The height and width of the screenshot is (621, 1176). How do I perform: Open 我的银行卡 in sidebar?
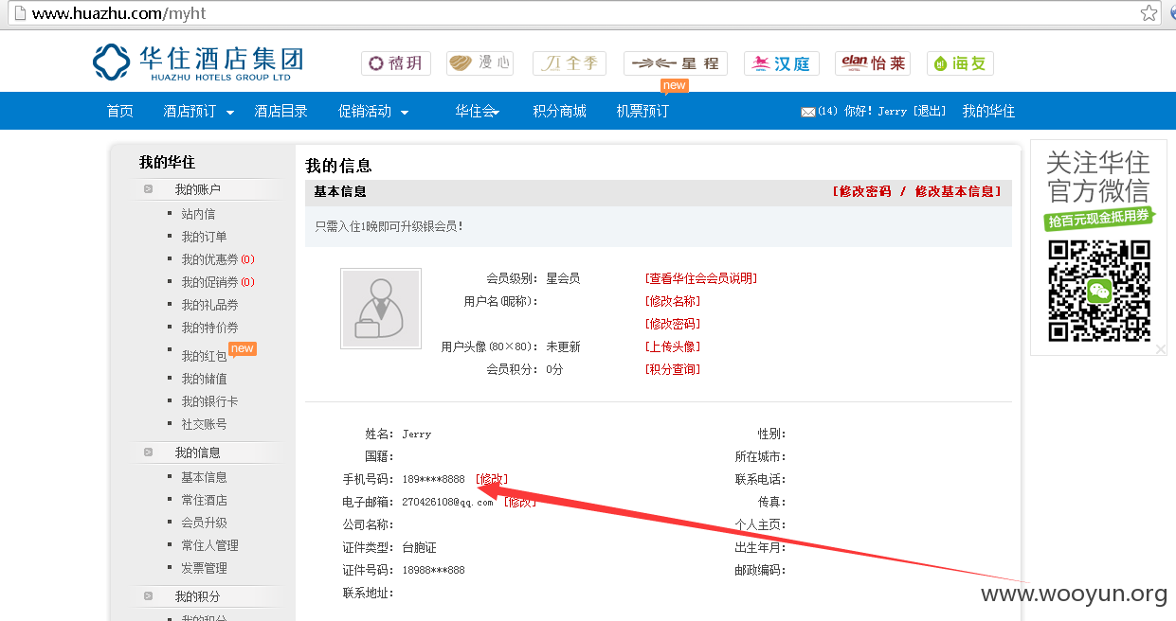pyautogui.click(x=209, y=401)
